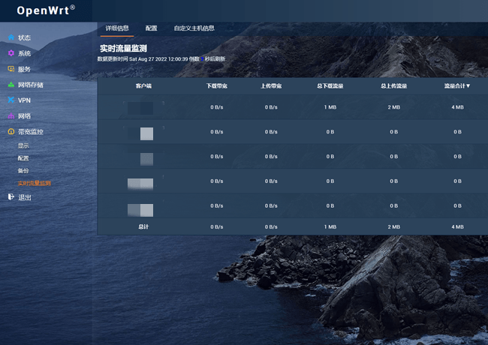Open 显示 under bandwidth monitor
488x345 pixels.
[x=24, y=145]
